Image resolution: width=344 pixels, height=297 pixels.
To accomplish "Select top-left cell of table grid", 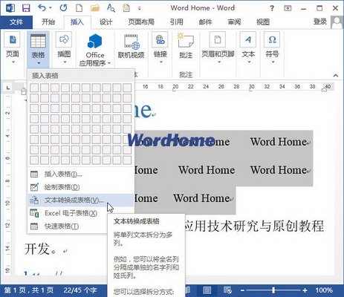I will 34,88.
